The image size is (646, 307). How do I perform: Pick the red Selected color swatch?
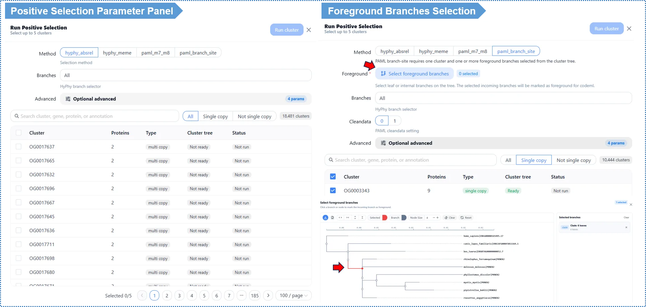tap(385, 218)
